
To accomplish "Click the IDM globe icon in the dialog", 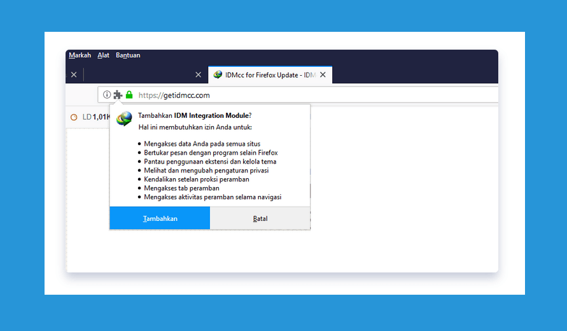I will pos(124,118).
